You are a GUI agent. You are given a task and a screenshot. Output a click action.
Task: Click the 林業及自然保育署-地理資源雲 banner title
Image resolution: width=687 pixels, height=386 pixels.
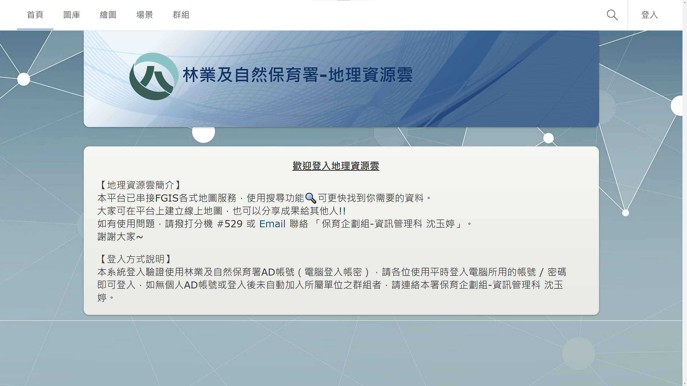point(297,75)
